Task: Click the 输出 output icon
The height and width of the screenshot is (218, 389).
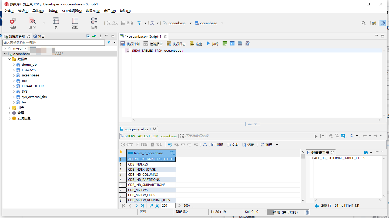Action: tap(196, 44)
